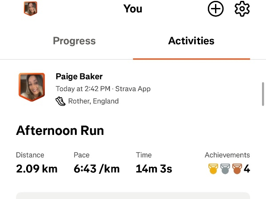Open the achievements count of 4

(246, 168)
